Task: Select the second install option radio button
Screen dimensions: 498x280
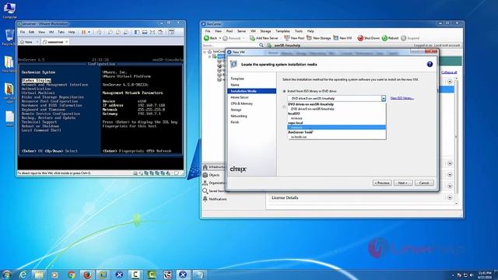Action: pyautogui.click(x=284, y=107)
